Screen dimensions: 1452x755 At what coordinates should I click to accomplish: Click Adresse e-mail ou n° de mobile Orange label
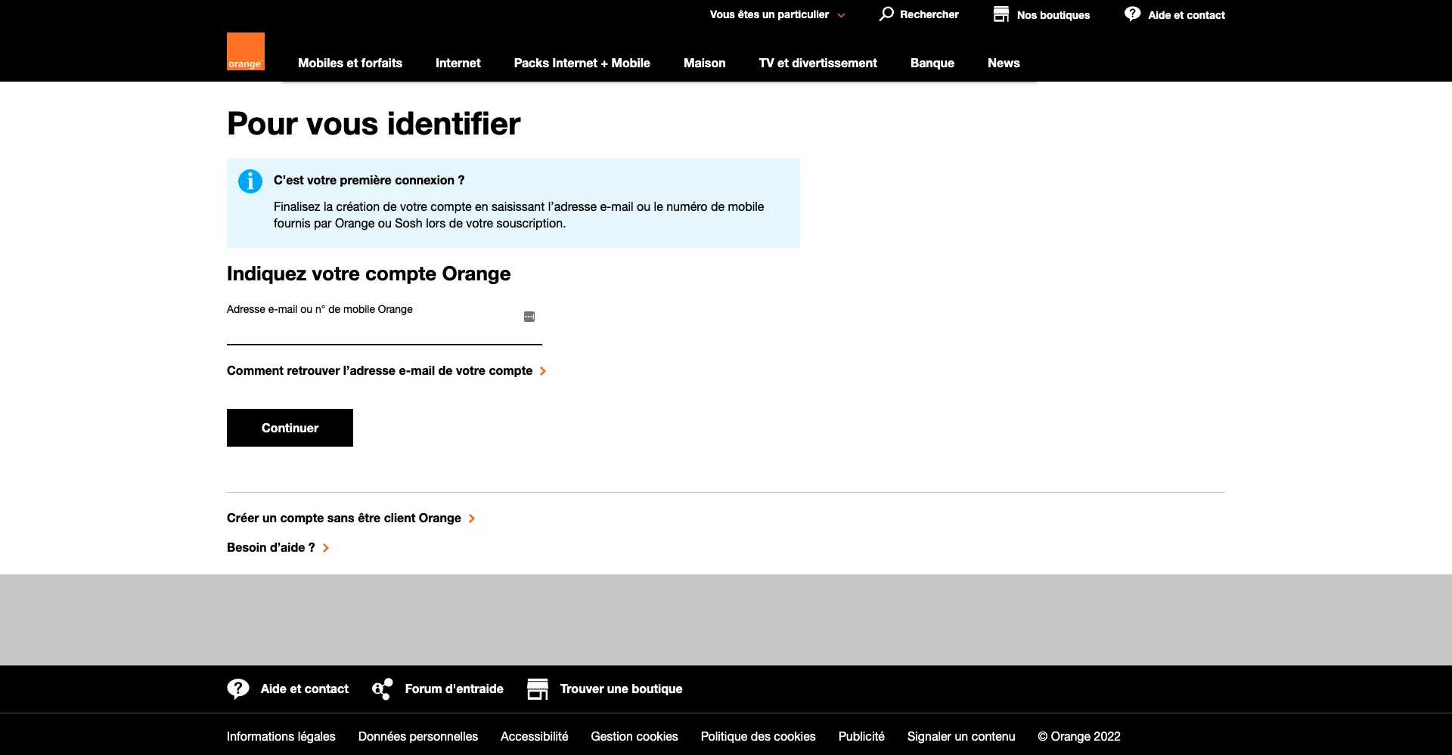click(x=320, y=309)
